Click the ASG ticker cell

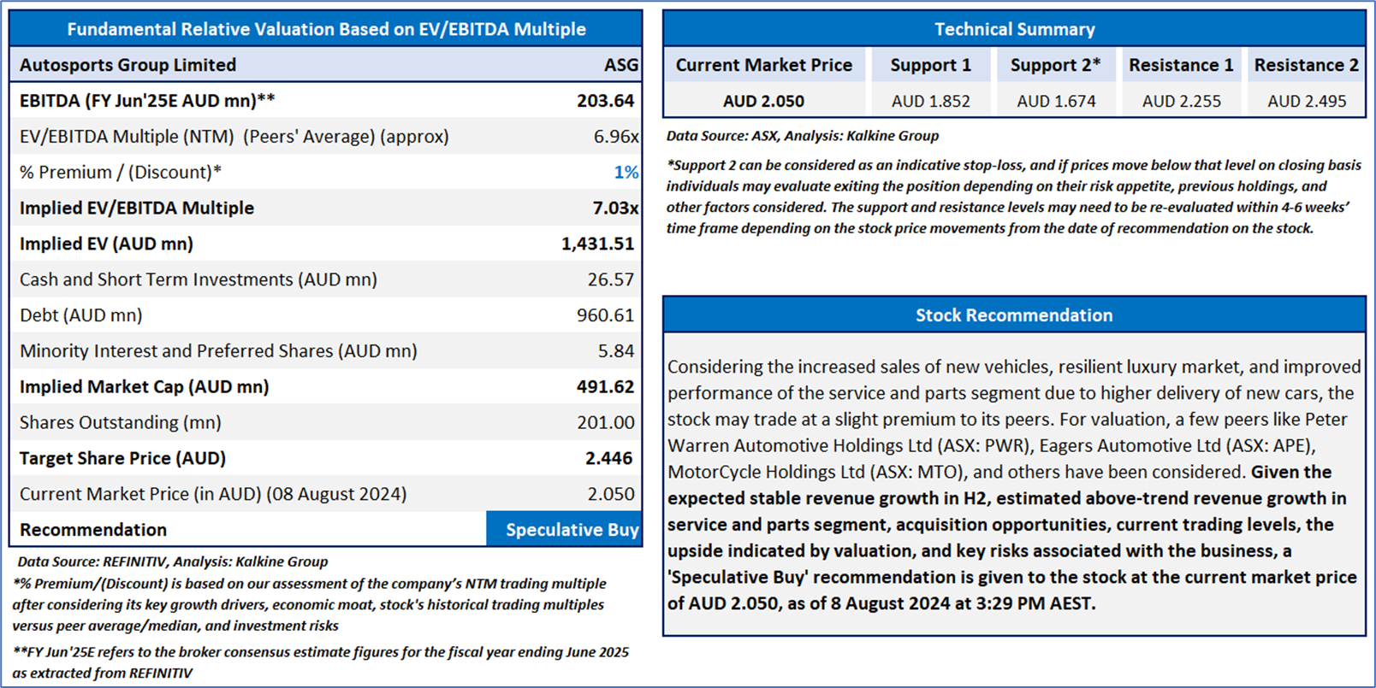coord(621,65)
